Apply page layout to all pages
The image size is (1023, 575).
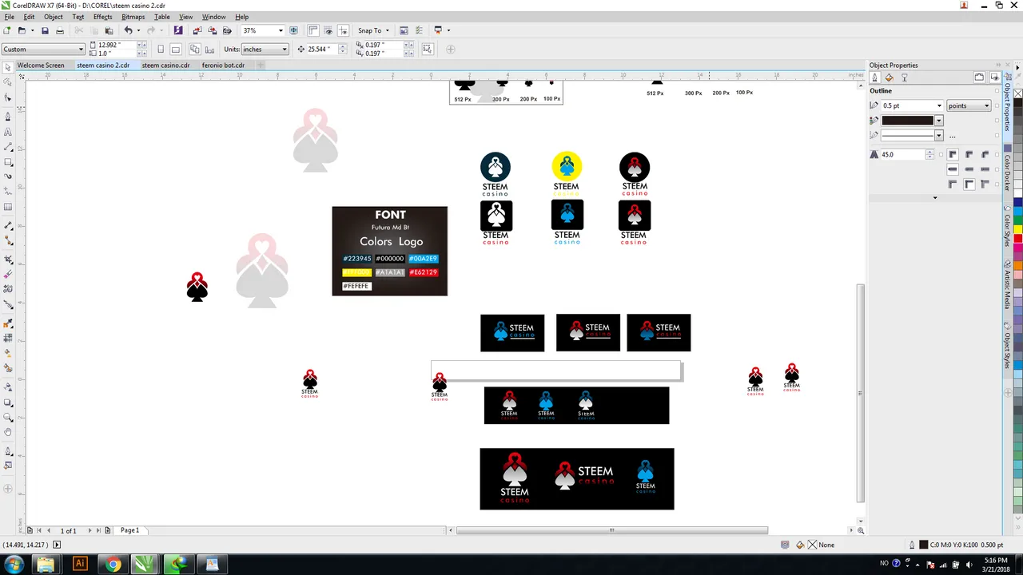tap(195, 50)
